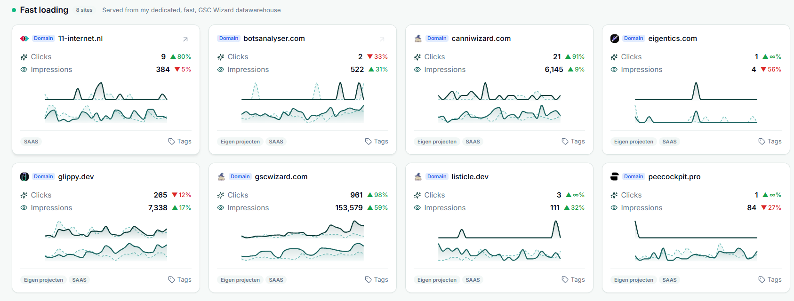
Task: Click the Clicks sparkle icon on botsanalyser.com card
Action: (x=221, y=57)
